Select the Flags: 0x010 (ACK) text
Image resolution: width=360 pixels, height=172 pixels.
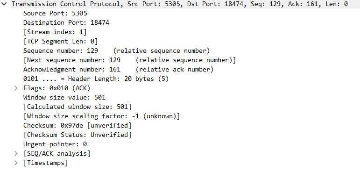pos(56,88)
